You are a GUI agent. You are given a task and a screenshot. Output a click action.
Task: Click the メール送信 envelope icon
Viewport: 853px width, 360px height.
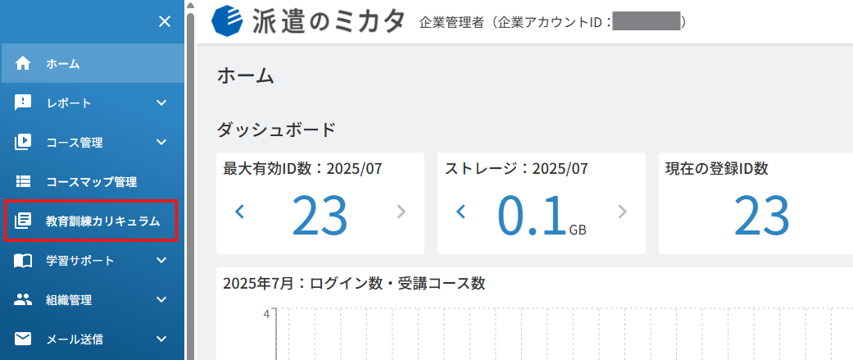(23, 339)
